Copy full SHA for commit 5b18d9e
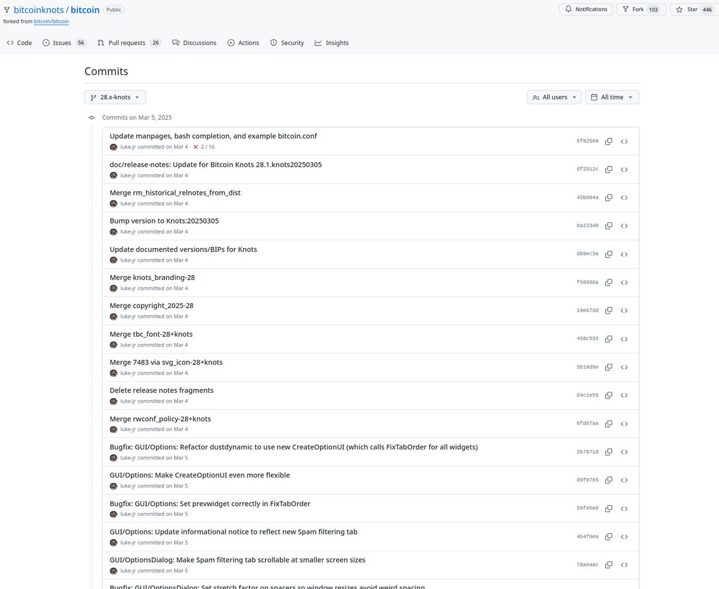719x589 pixels. (609, 367)
